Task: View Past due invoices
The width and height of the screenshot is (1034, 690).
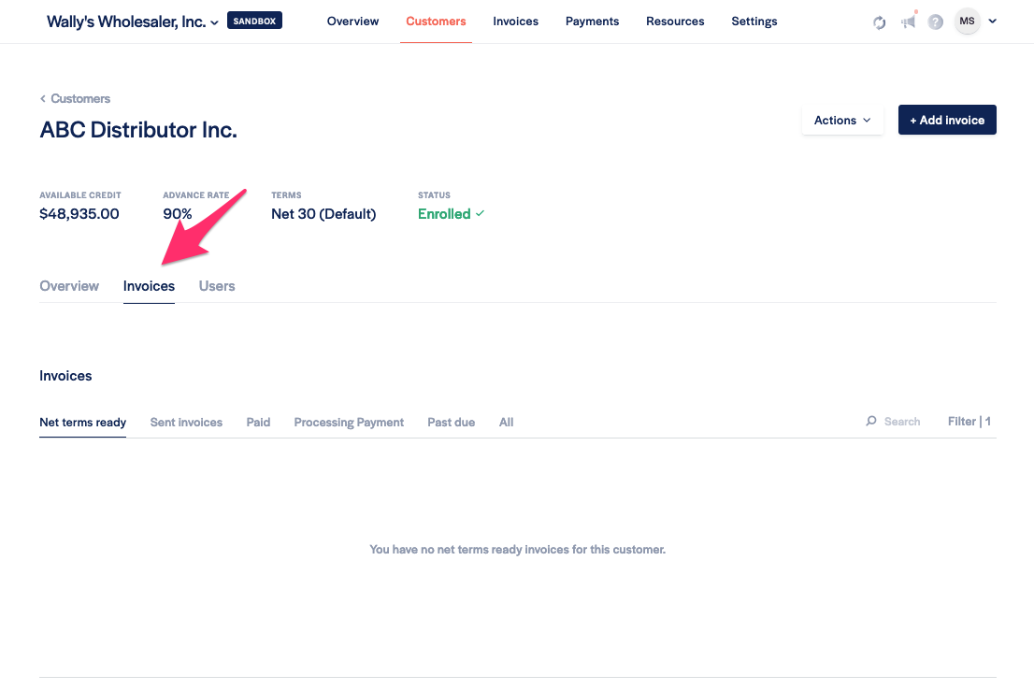Action: 451,423
